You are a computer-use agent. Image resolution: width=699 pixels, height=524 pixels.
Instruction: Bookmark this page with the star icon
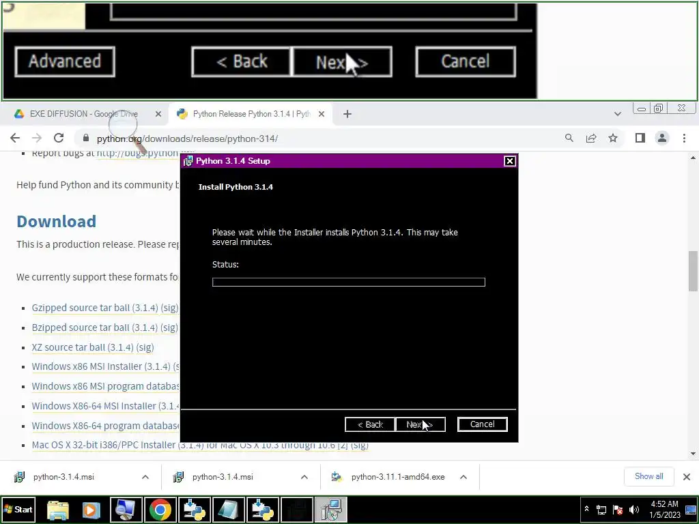coord(613,138)
